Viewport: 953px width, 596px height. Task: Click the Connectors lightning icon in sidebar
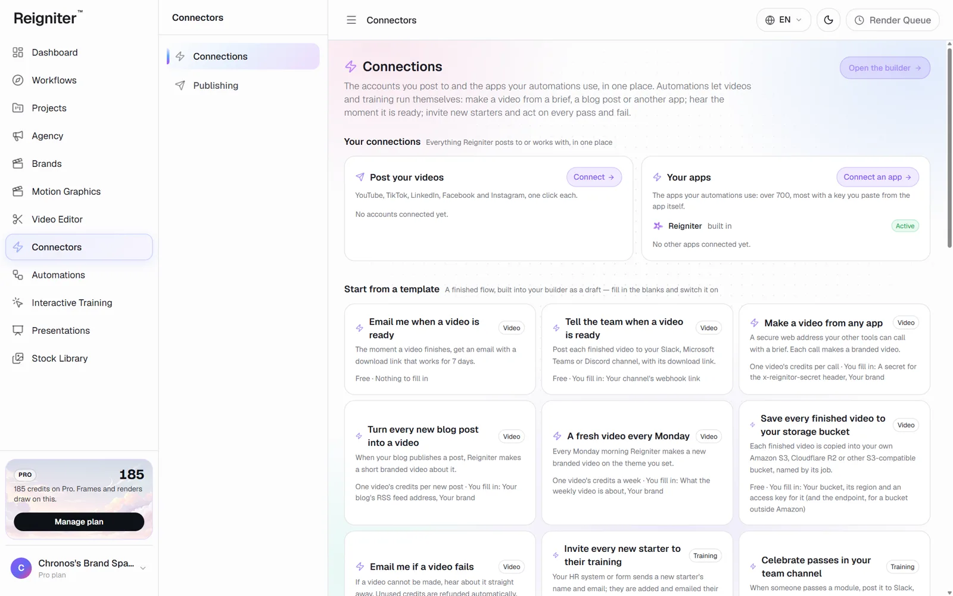click(18, 247)
